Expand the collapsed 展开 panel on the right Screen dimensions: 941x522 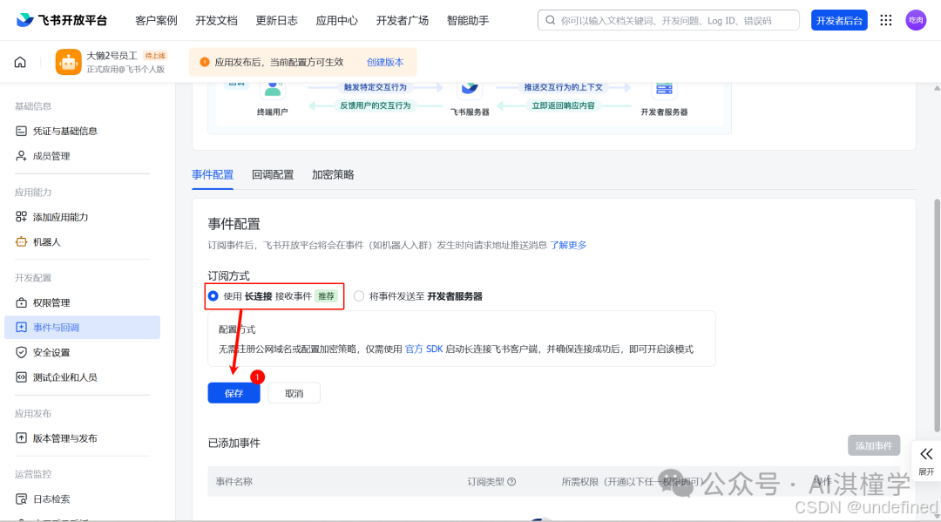pyautogui.click(x=926, y=462)
